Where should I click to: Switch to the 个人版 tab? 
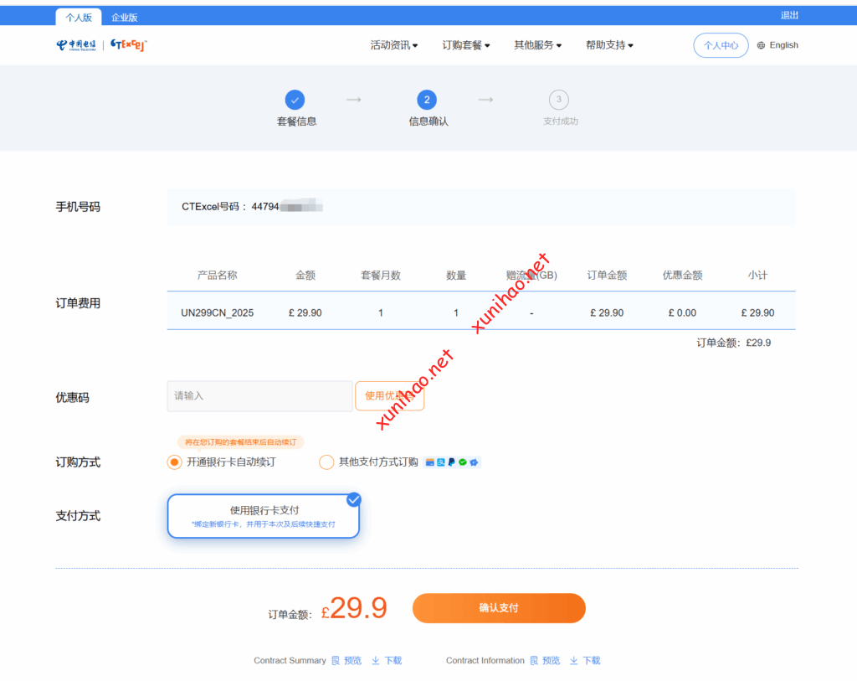79,17
